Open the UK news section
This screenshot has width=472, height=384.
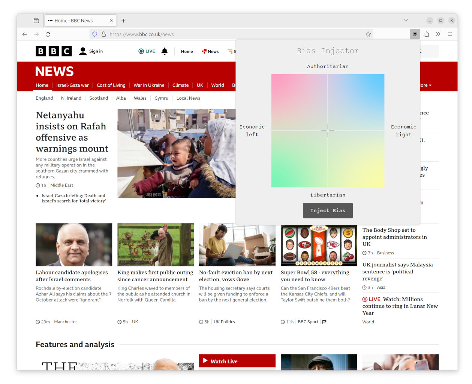(x=200, y=85)
